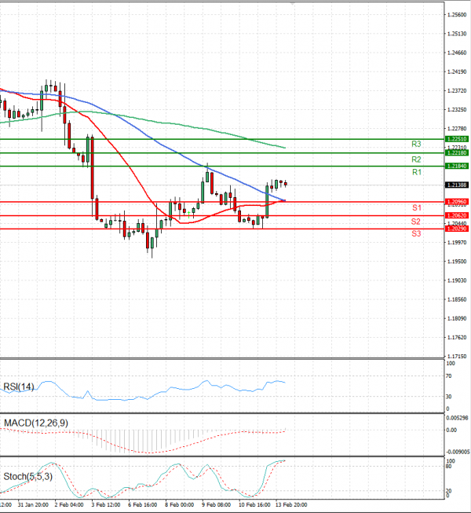This screenshot has width=471, height=513.
Task: Click the MACD(12,26,9) indicator label
Action: (x=36, y=423)
